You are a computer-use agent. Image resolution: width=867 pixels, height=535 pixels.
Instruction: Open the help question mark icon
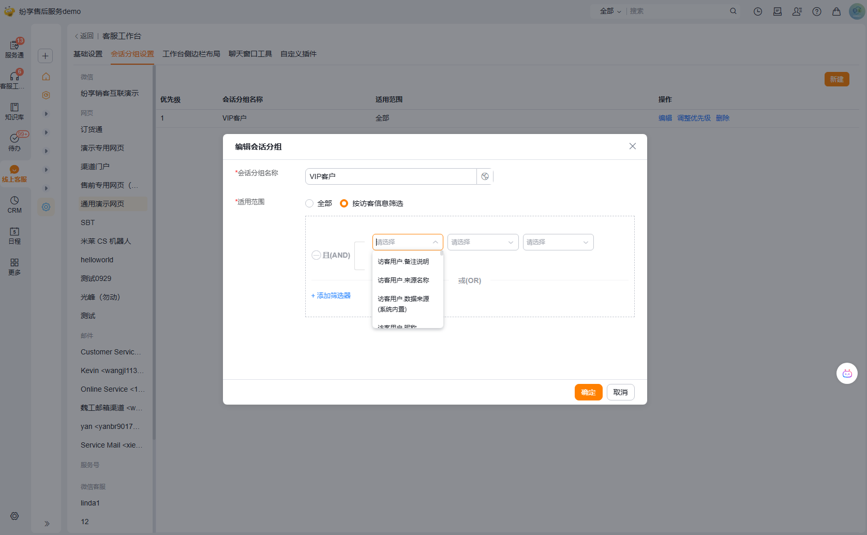pos(817,11)
